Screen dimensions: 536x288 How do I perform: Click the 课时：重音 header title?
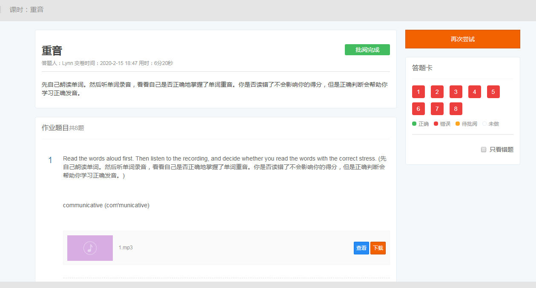26,9
